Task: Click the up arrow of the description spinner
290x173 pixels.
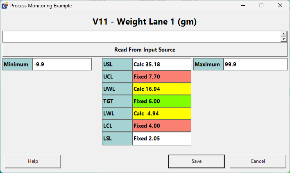Action: [283, 34]
